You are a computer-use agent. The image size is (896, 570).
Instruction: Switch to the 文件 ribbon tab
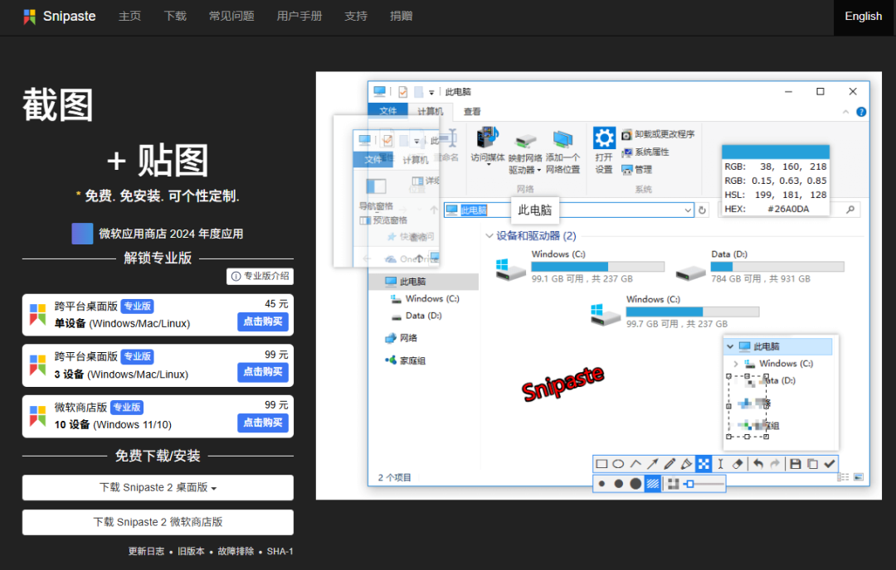[x=388, y=111]
